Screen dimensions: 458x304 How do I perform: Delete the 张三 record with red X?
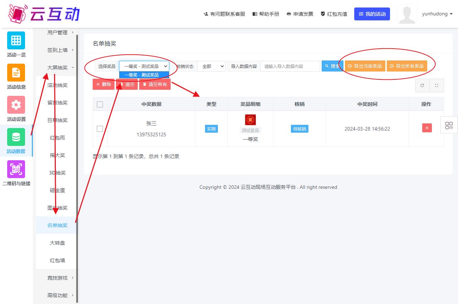(x=427, y=128)
